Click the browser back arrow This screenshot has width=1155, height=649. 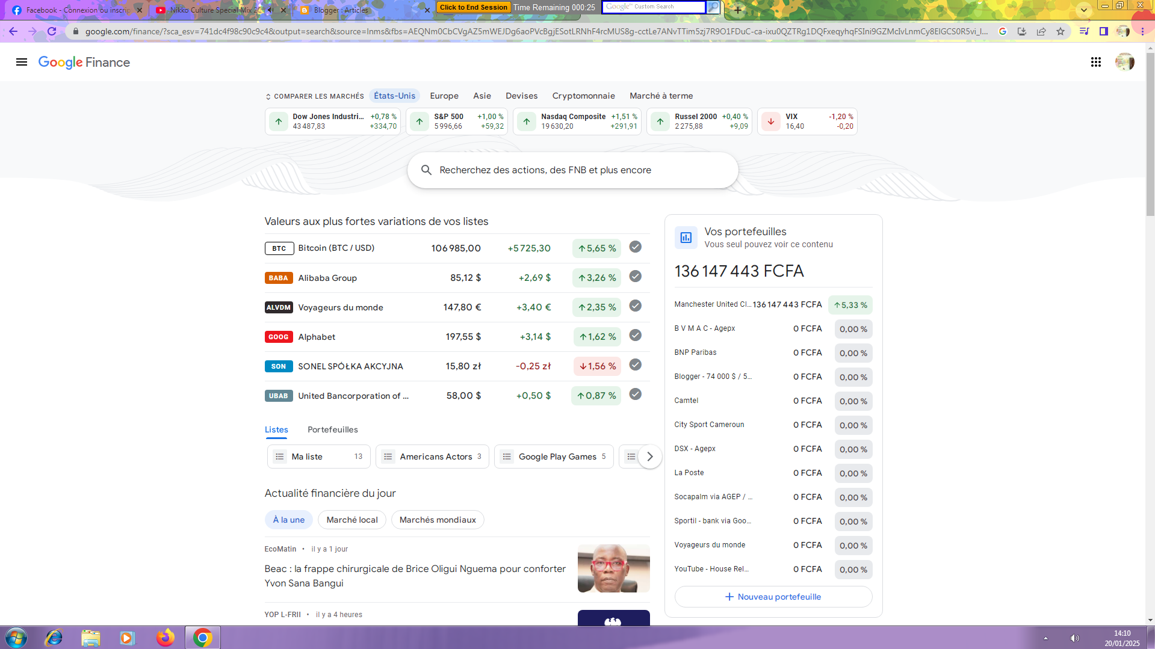(13, 31)
